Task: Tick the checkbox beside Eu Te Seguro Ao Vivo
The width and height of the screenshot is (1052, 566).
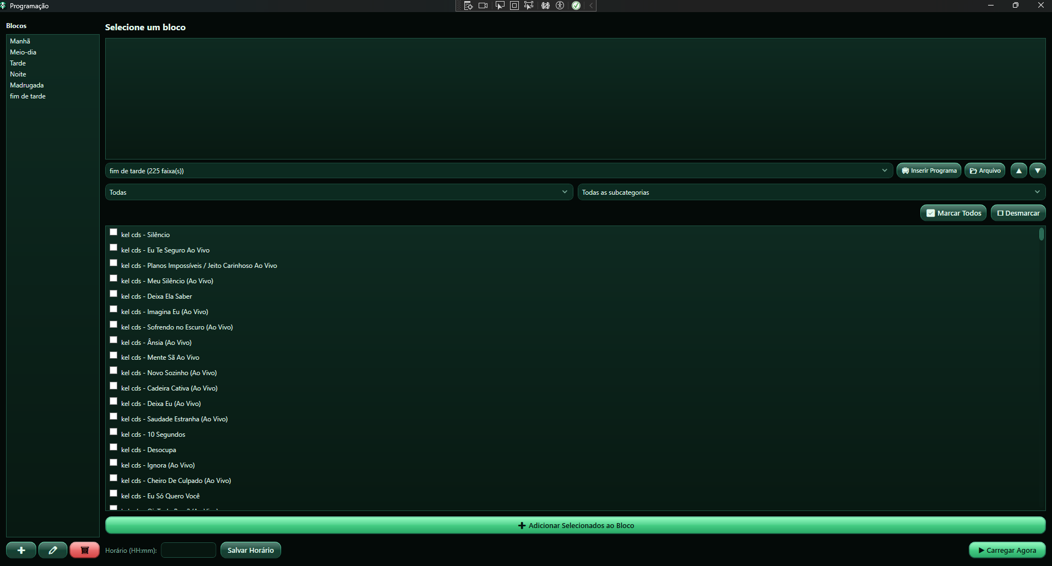Action: click(113, 248)
